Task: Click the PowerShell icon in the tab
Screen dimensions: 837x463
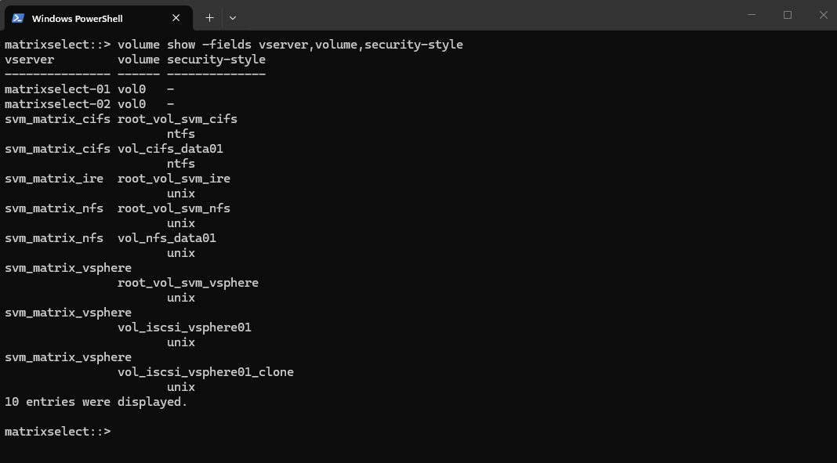Action: tap(17, 18)
